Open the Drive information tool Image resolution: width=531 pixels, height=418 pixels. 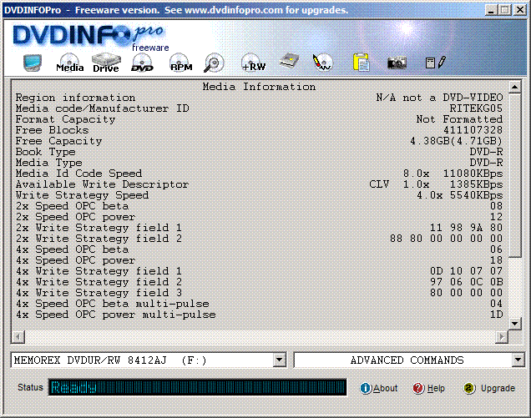click(106, 63)
